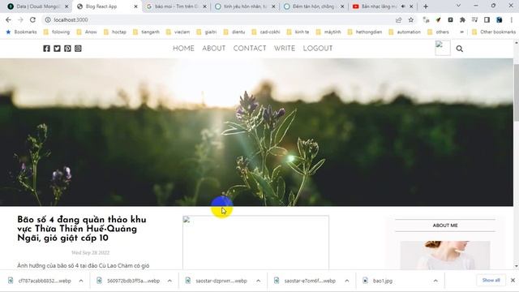The height and width of the screenshot is (292, 519).
Task: Go to HOME in blog navigation
Action: point(183,49)
